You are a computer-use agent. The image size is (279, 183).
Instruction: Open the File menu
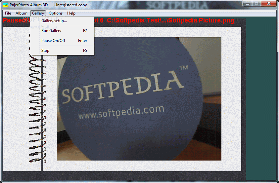(x=8, y=13)
